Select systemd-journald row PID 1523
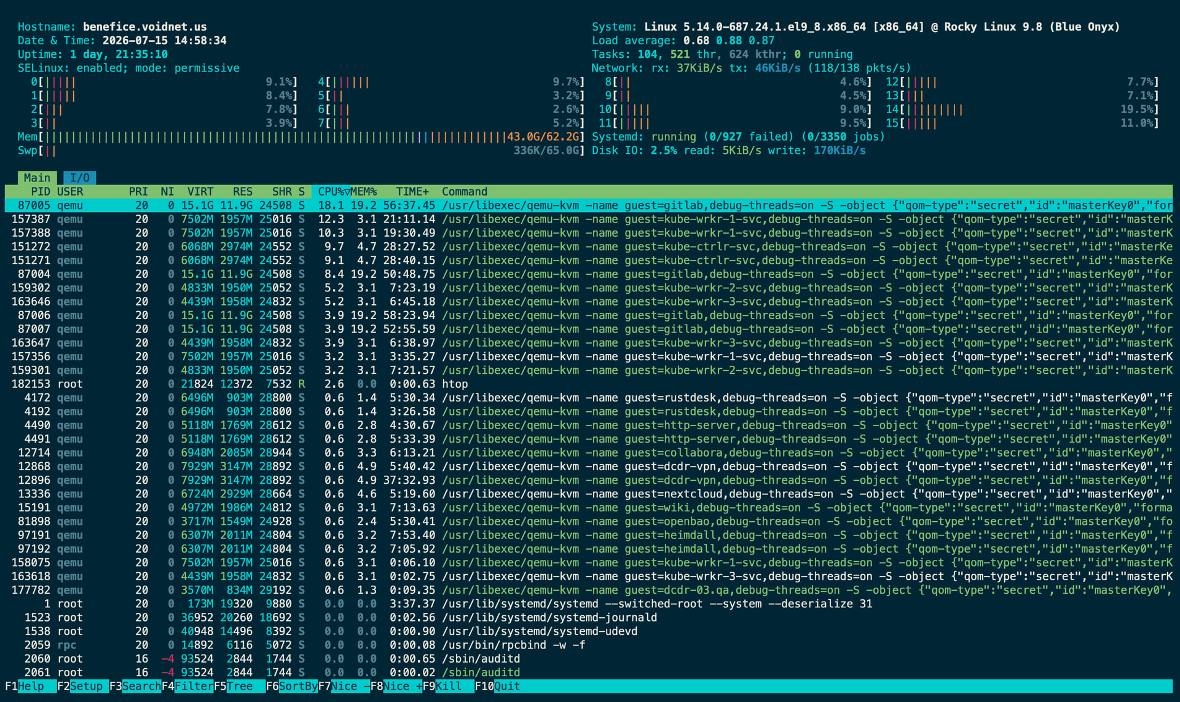The width and height of the screenshot is (1180, 702). coord(589,617)
